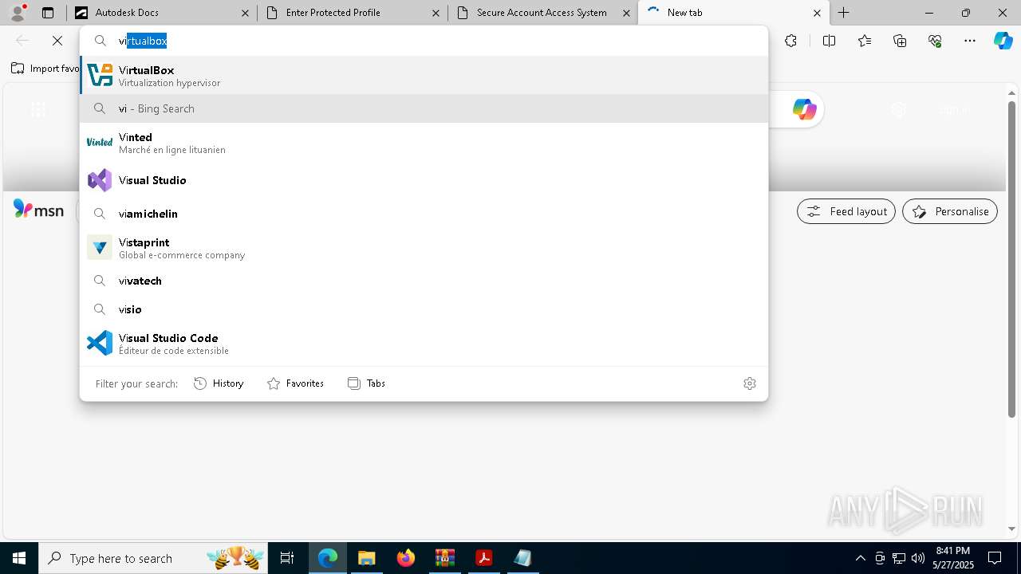
Task: Select the visio search suggestion
Action: [x=424, y=309]
